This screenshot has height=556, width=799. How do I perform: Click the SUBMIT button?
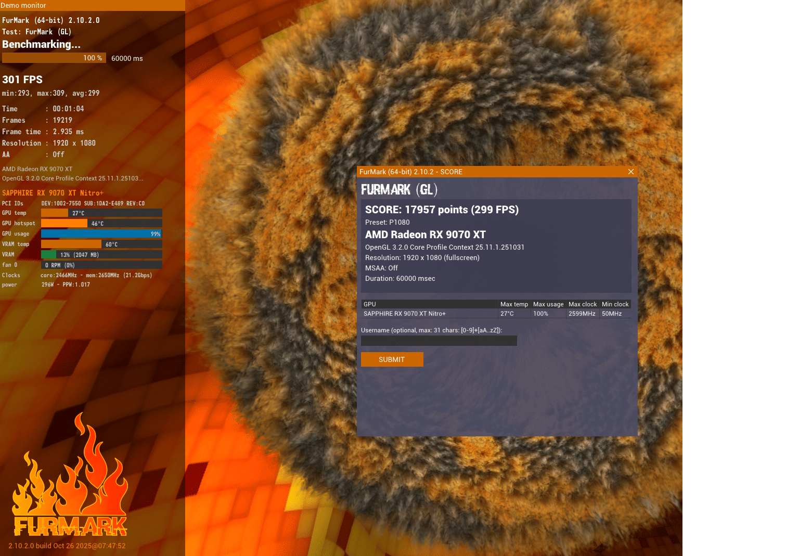click(x=392, y=359)
